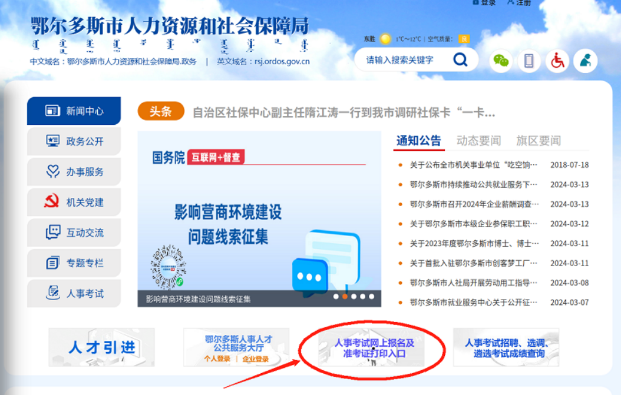Enable accessibility mode via wheelchair icon
This screenshot has width=621, height=395.
pos(557,61)
